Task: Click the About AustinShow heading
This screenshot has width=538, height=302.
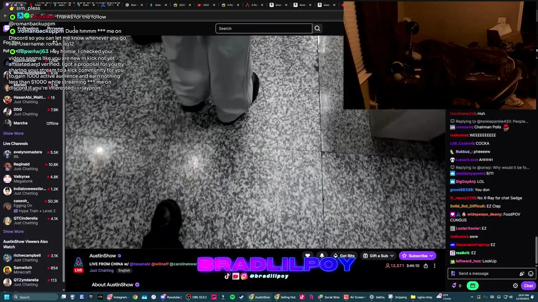Action: pyautogui.click(x=113, y=285)
